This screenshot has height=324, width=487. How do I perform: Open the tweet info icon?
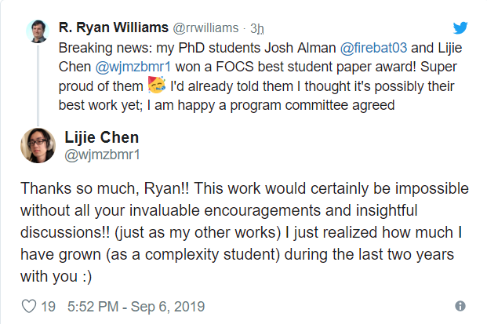click(460, 305)
